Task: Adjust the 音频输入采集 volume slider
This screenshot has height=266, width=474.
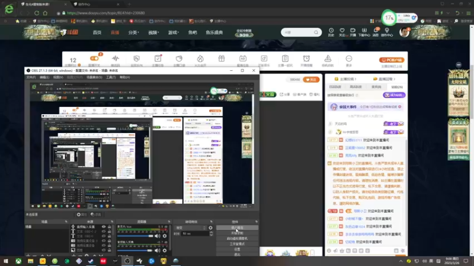Action: click(136, 250)
